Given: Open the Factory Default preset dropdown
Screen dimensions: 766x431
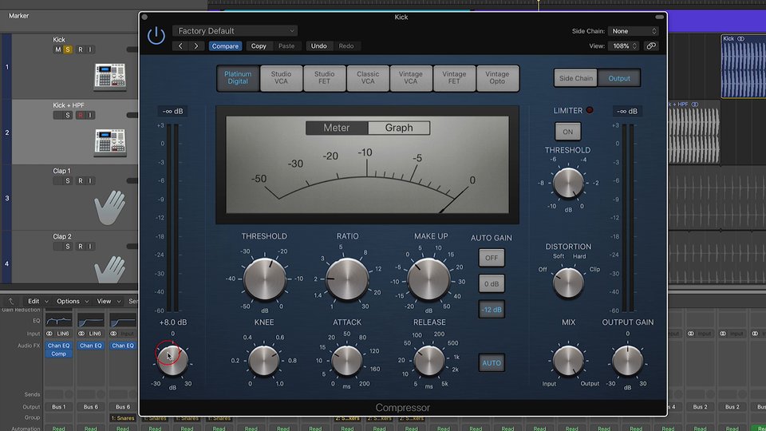Looking at the screenshot, I should pyautogui.click(x=235, y=31).
